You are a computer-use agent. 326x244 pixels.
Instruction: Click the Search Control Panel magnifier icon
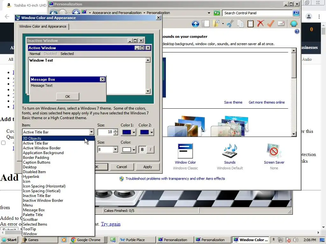click(296, 13)
